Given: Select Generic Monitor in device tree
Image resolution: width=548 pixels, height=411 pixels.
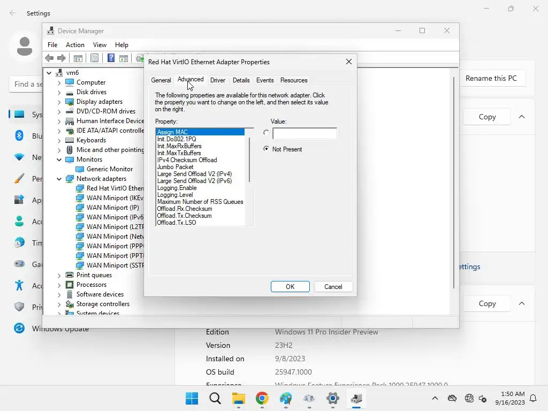Looking at the screenshot, I should coord(110,169).
